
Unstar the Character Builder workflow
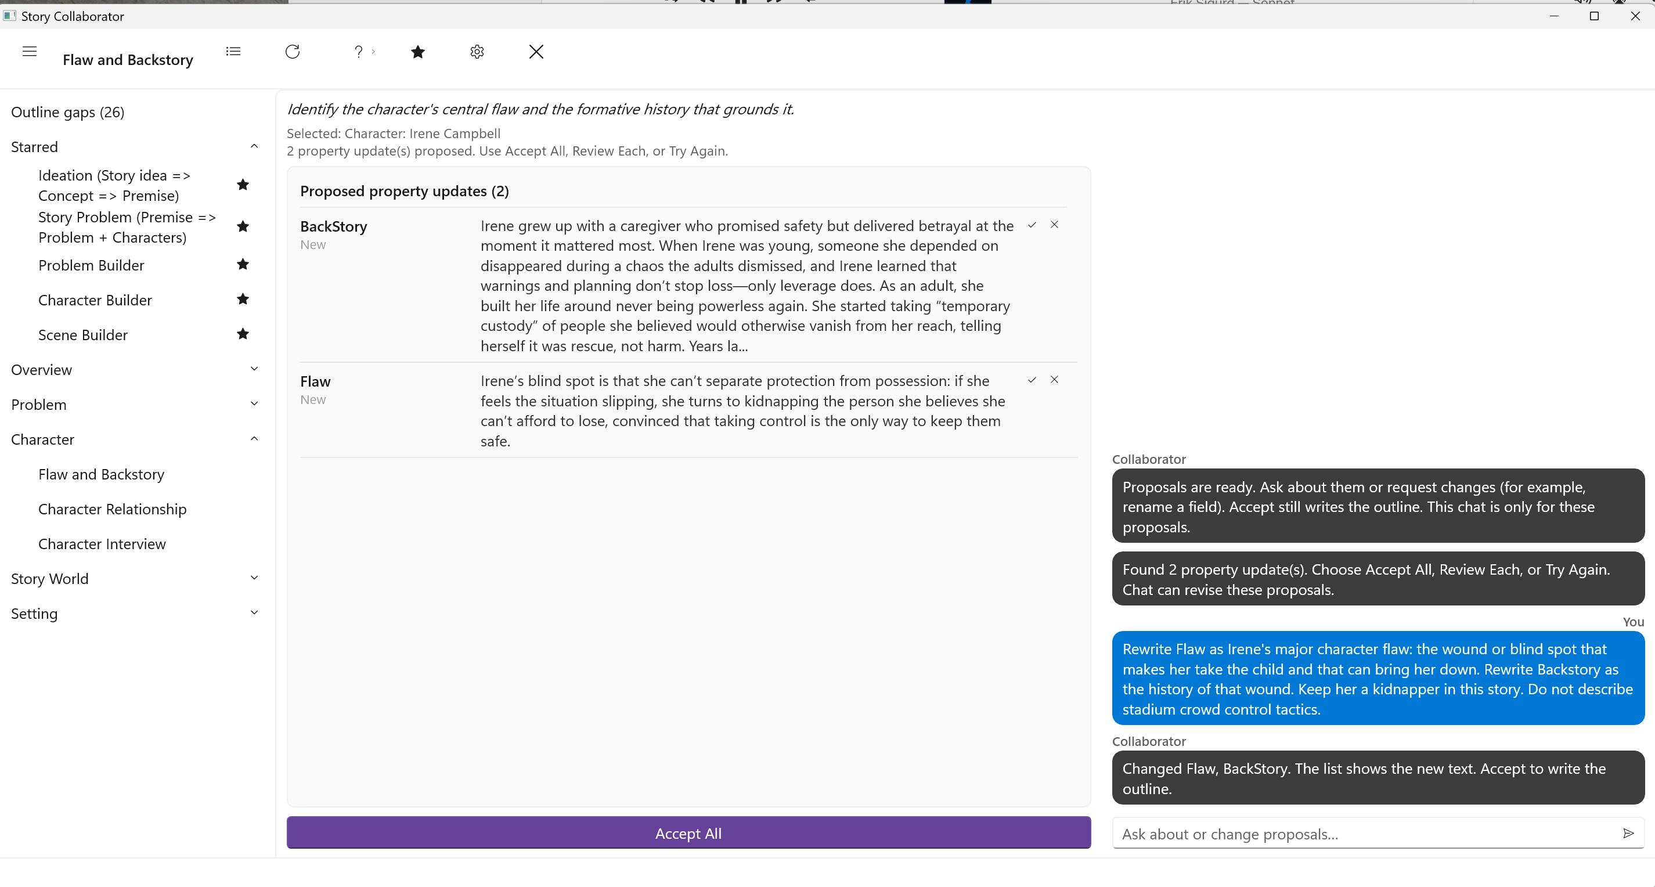click(243, 298)
